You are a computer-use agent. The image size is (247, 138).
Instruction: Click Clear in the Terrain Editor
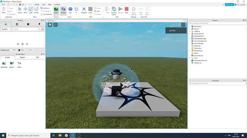[x=19, y=65]
